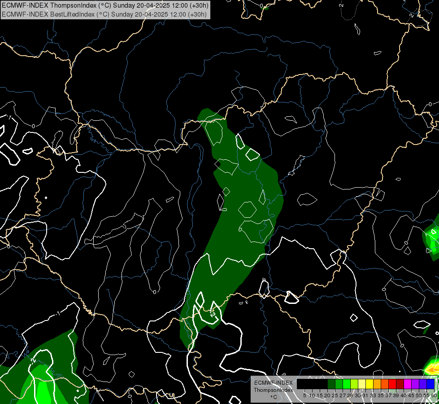
Task: Click the legend tick value 5
Action: pyautogui.click(x=304, y=395)
